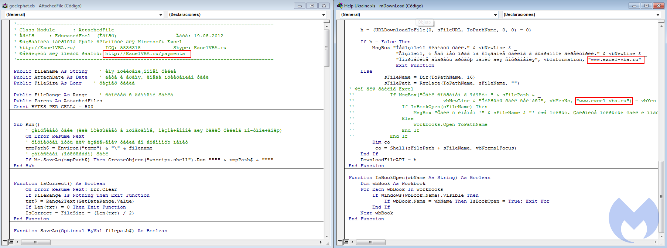Click down arrow of goelephat vertical scrollbar
This screenshot has width=667, height=248.
[327, 236]
